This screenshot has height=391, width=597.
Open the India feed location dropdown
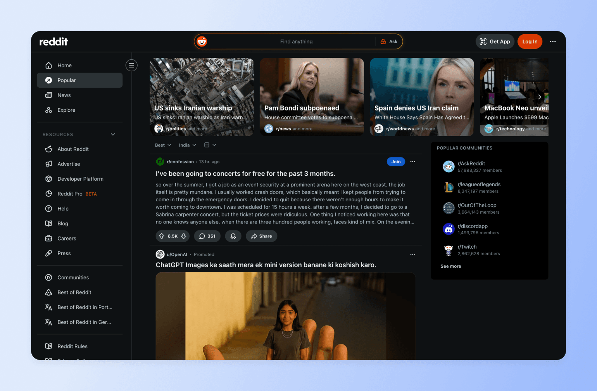pyautogui.click(x=186, y=145)
